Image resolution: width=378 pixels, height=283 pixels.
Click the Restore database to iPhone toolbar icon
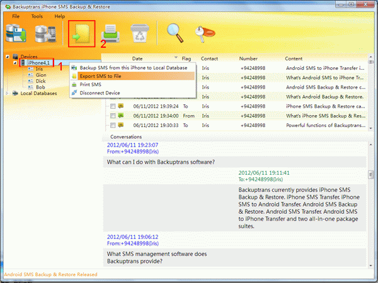[45, 33]
